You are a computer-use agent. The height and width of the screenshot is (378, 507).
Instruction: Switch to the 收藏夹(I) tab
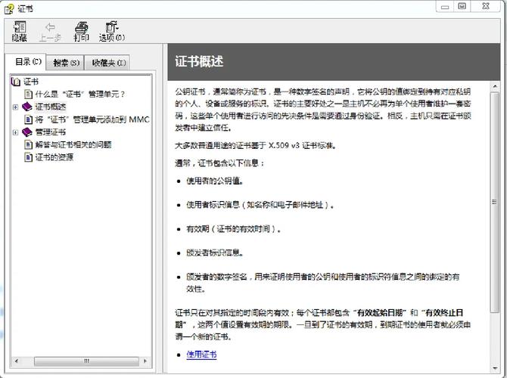click(x=108, y=63)
